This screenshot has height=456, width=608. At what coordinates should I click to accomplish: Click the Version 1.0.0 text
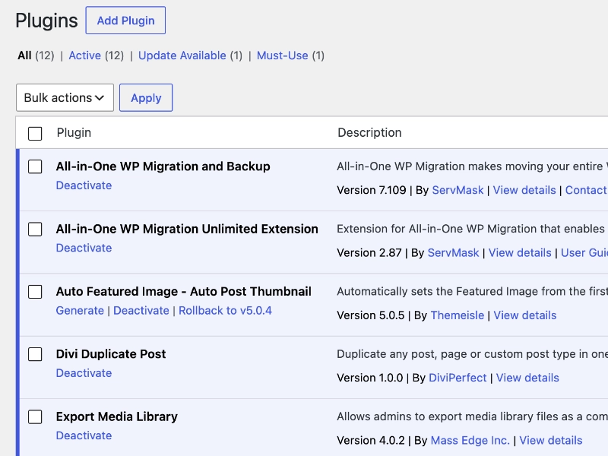tap(370, 378)
